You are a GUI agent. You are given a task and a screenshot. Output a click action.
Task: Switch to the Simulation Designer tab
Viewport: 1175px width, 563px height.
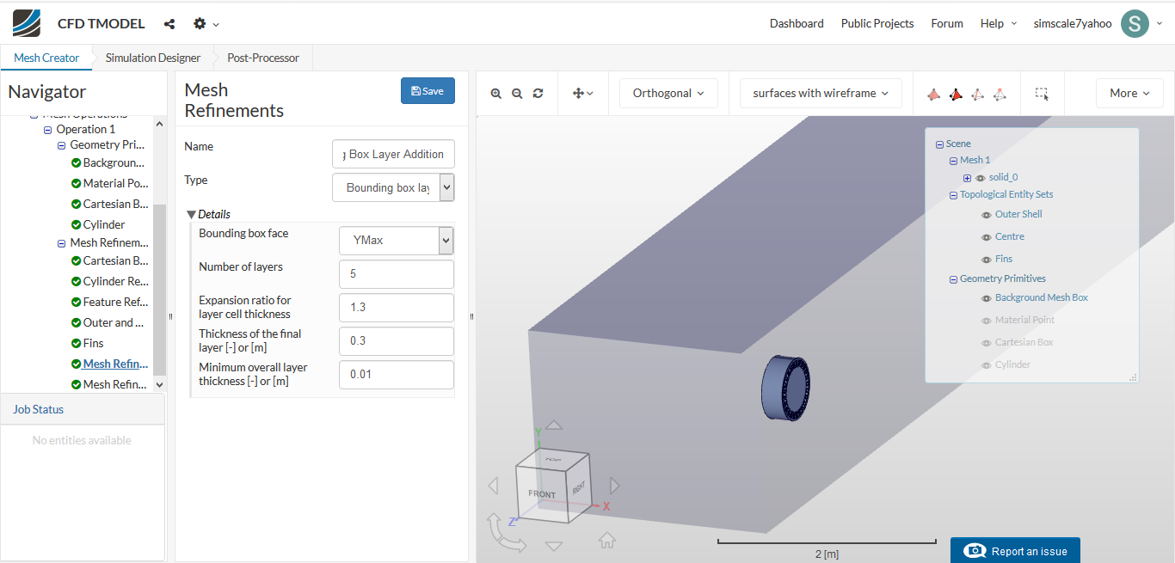[153, 58]
